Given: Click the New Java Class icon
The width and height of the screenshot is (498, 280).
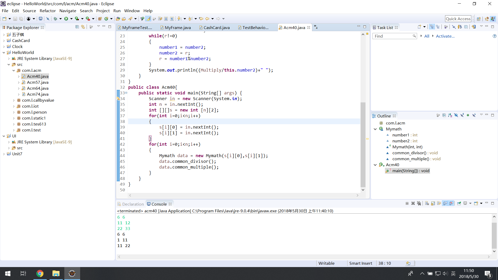Looking at the screenshot, I should [106, 19].
